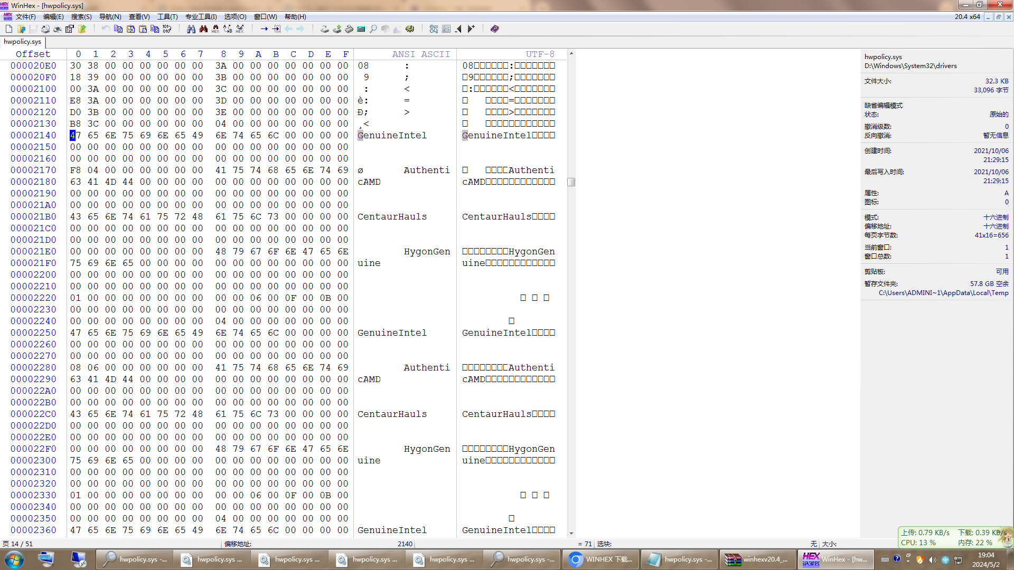1014x570 pixels.
Task: Click the 101/010 binary data icon
Action: [x=167, y=29]
